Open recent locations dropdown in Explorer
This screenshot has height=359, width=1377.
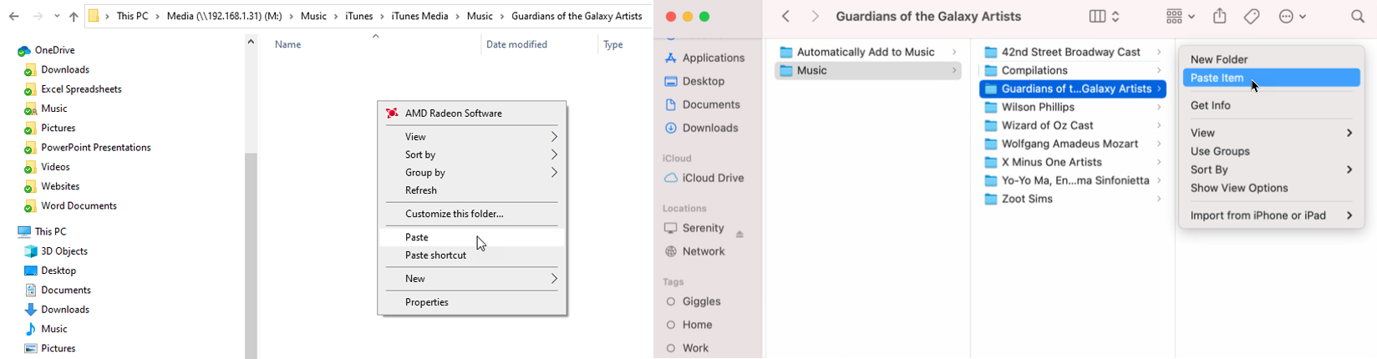57,17
